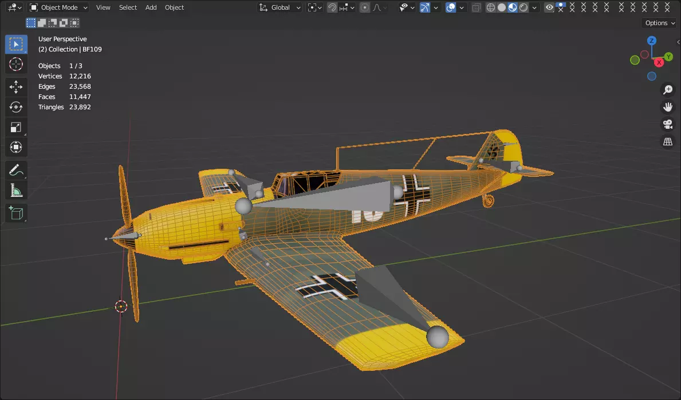Select the Select Box tool
This screenshot has height=400, width=681.
point(16,44)
